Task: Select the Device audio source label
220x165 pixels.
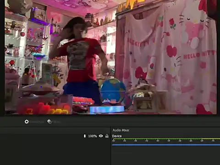Action: [x=117, y=136]
